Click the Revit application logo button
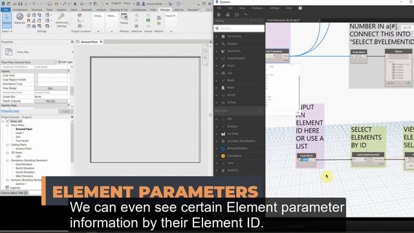Screen dimensions: 414x233 tap(3, 4)
